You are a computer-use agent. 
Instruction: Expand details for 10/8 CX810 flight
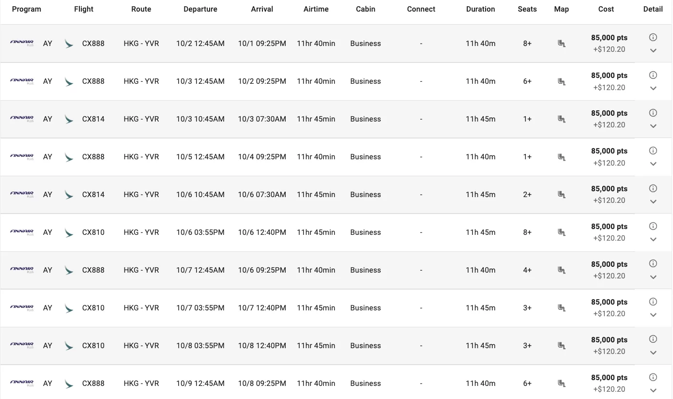pos(653,353)
